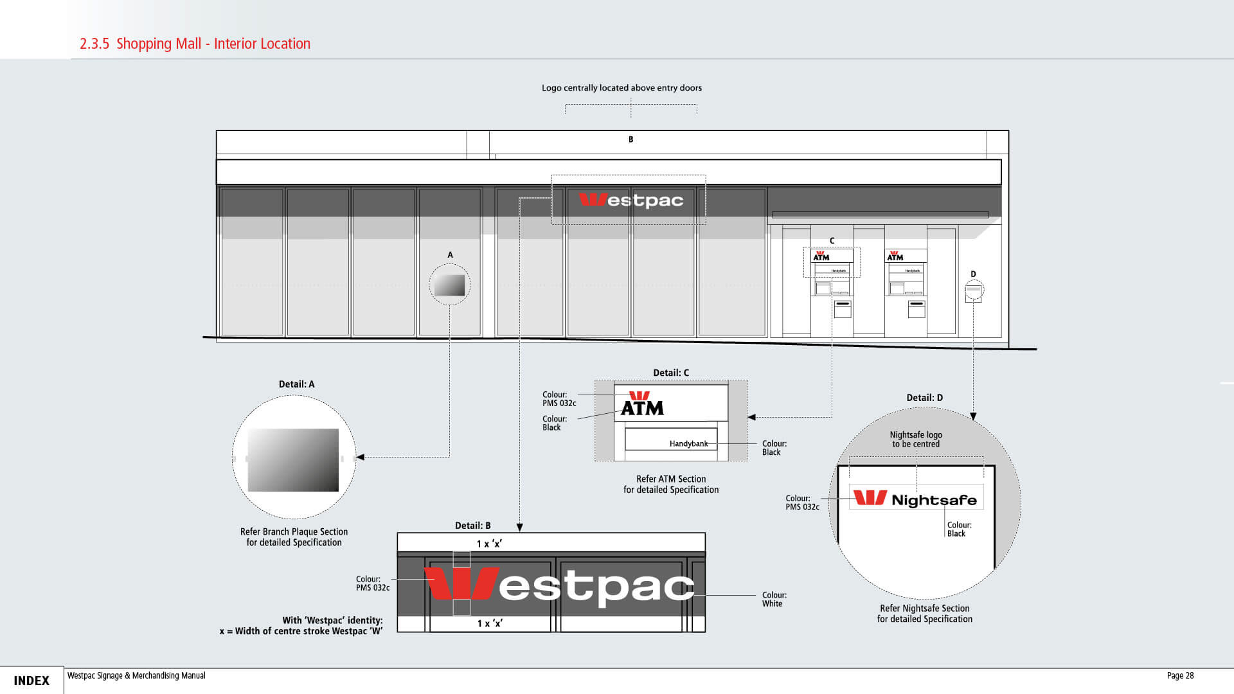Screen dimensions: 1234x694
Task: Click 'Colour: PMS 032c' left of Detail B
Action: tap(373, 583)
